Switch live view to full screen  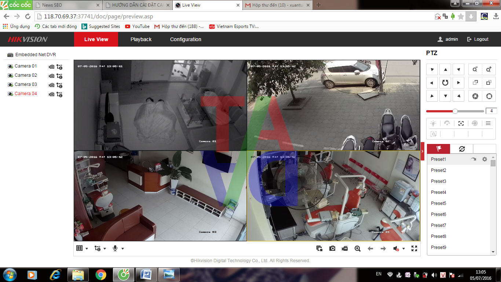pos(414,248)
